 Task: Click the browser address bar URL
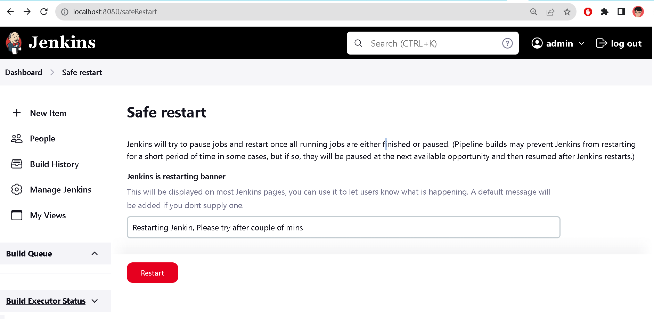coord(115,12)
